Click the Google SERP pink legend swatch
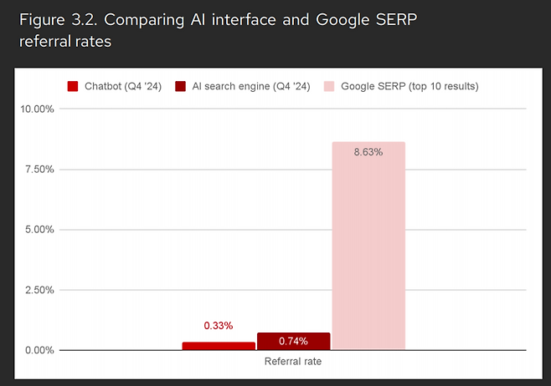 click(x=327, y=86)
